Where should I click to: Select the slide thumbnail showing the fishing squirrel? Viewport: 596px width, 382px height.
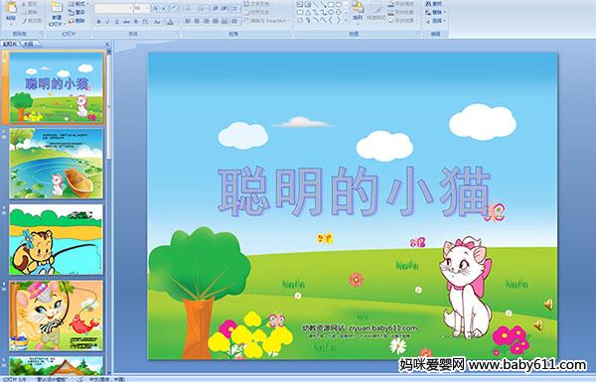[56, 239]
